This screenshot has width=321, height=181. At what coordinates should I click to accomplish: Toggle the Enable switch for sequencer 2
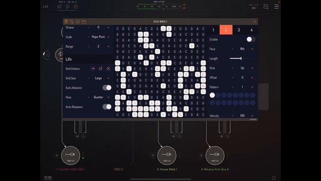click(x=251, y=39)
